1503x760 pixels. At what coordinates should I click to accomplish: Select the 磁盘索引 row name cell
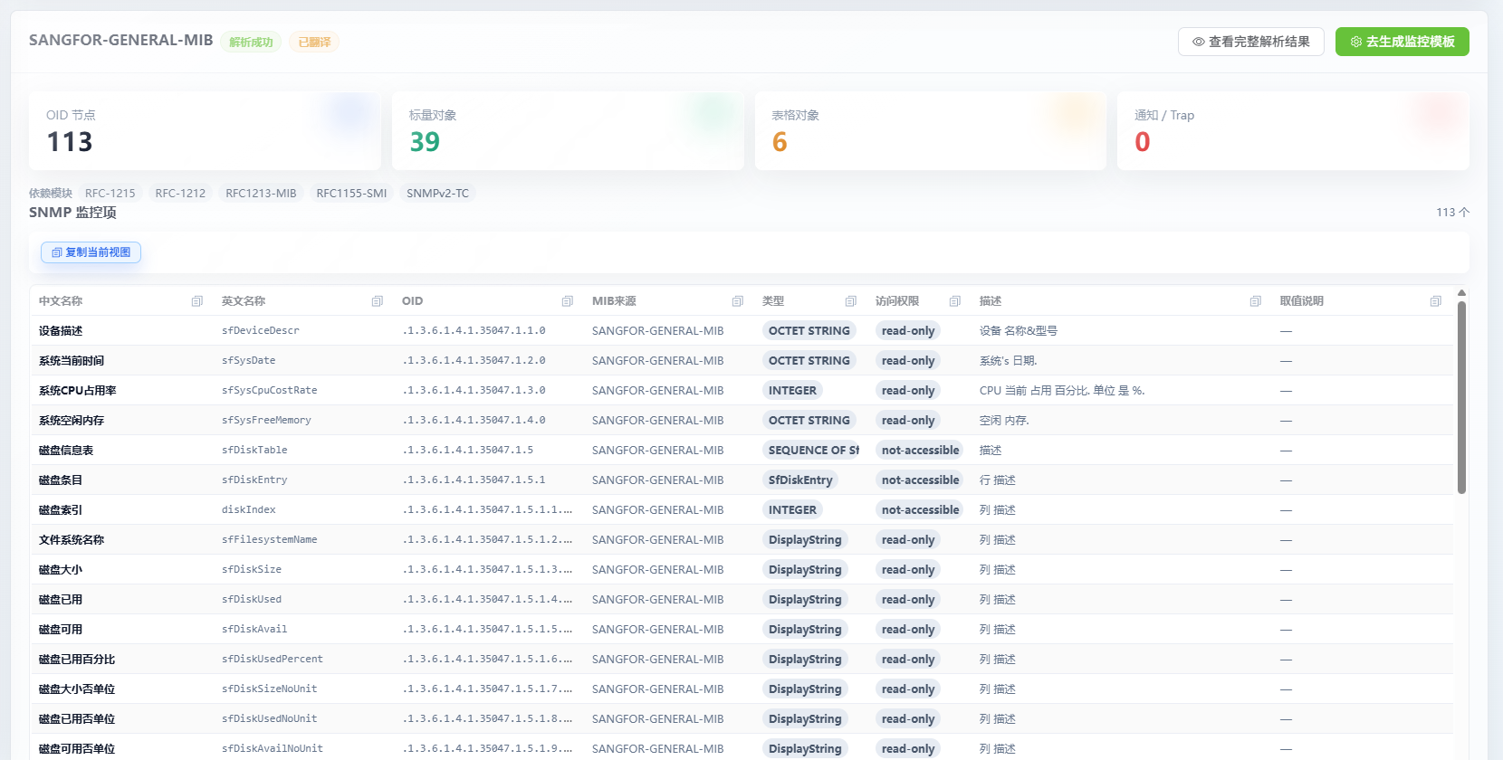61,510
